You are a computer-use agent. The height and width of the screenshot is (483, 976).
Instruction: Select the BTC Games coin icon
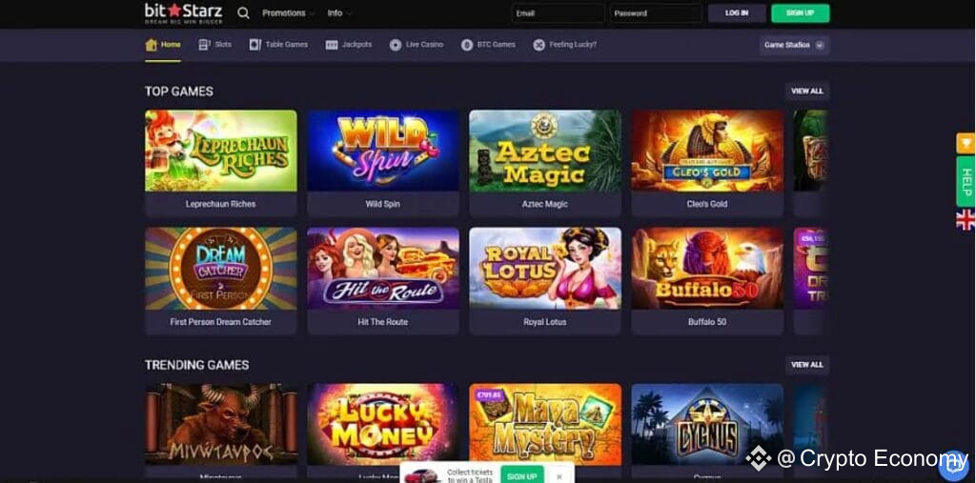467,45
